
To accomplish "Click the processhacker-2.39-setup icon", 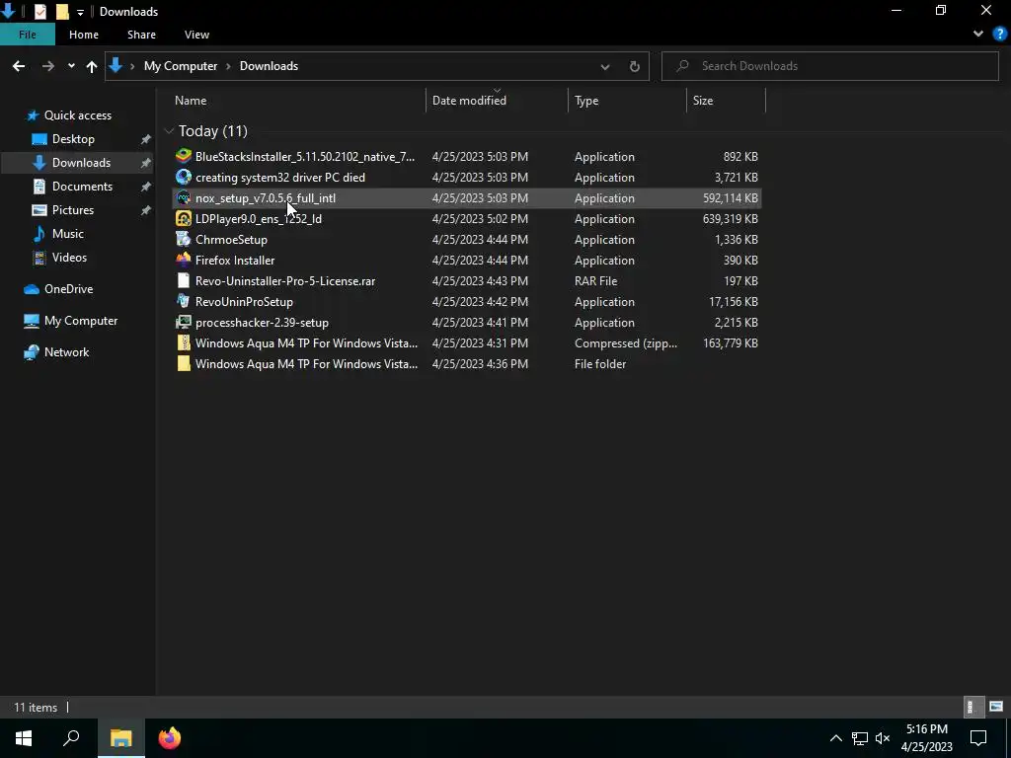I will coord(184,323).
